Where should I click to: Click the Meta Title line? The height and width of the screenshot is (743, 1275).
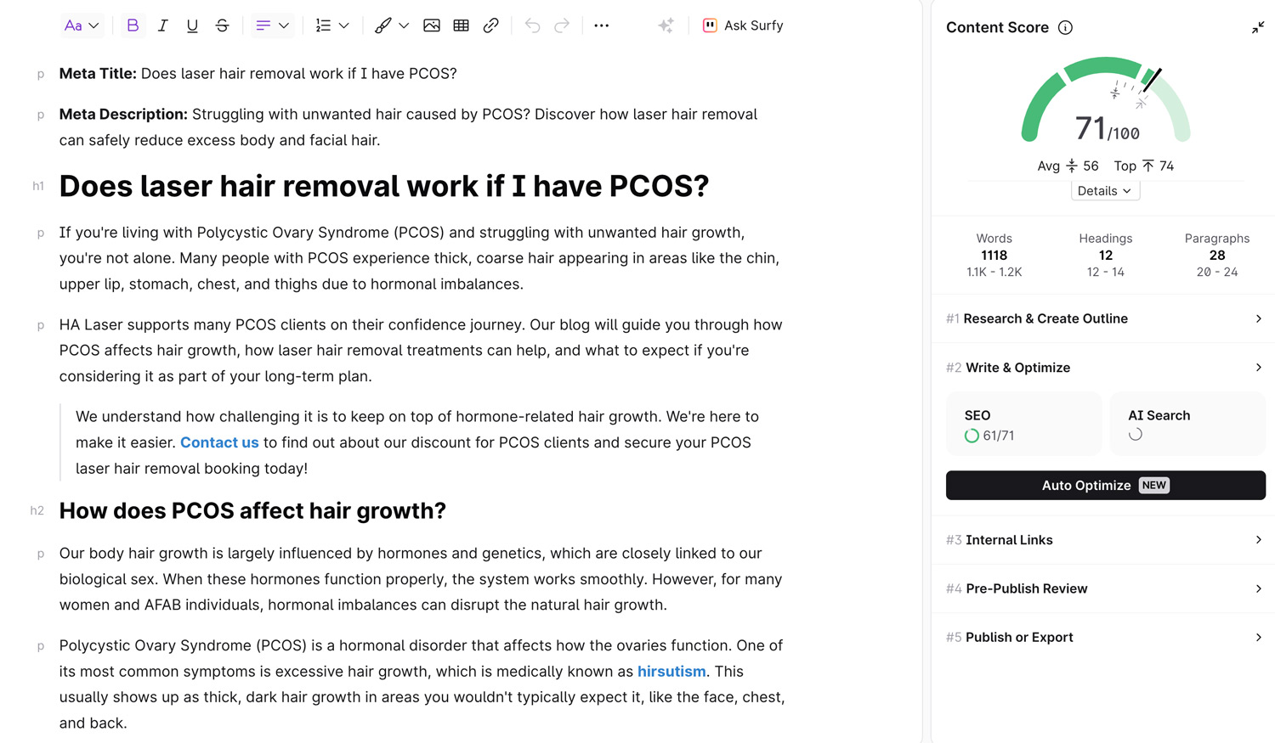258,74
